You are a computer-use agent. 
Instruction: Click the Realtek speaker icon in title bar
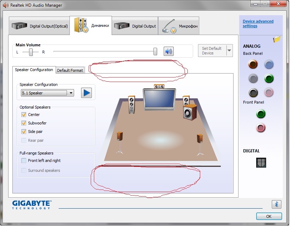(6, 5)
